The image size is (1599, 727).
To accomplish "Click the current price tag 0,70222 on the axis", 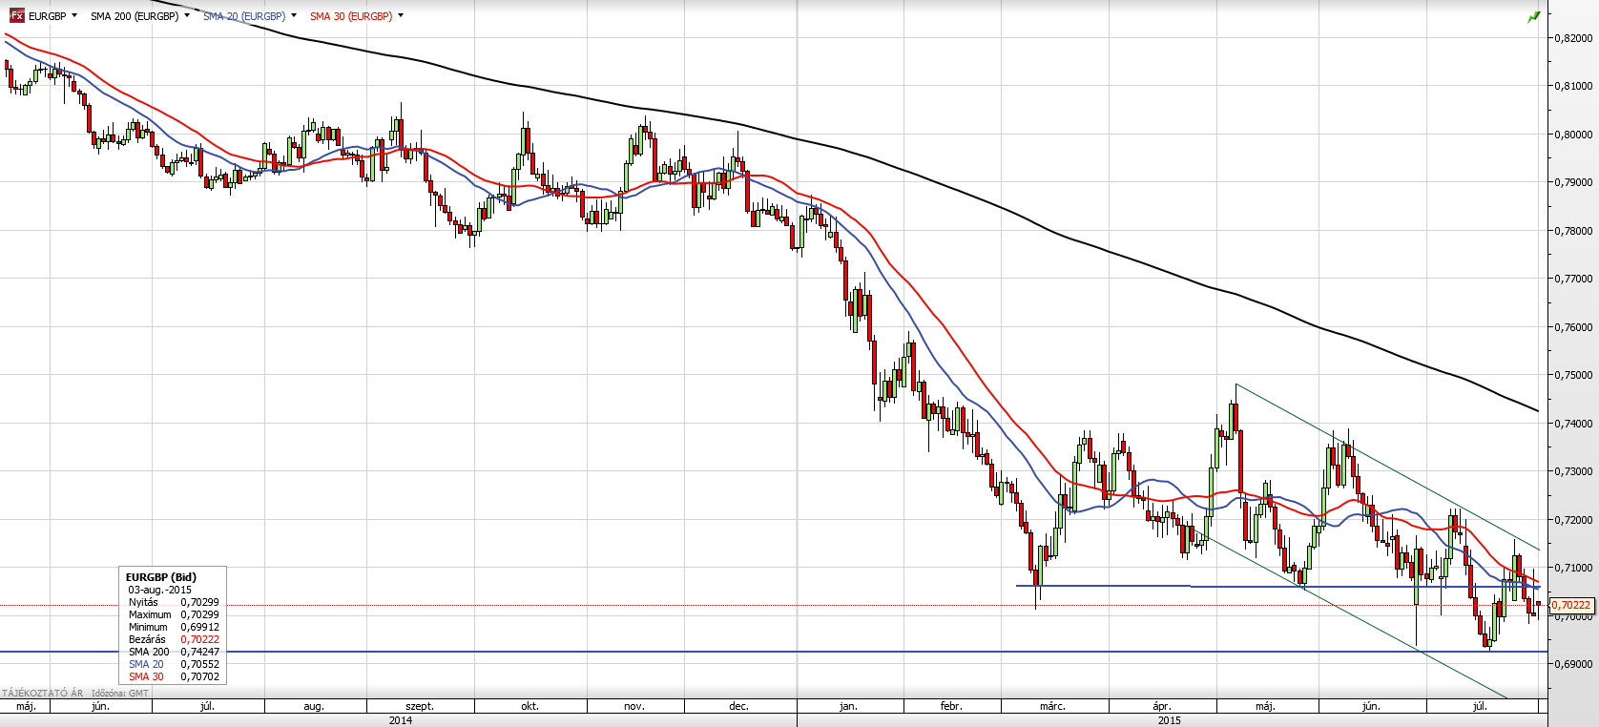I will point(1570,605).
